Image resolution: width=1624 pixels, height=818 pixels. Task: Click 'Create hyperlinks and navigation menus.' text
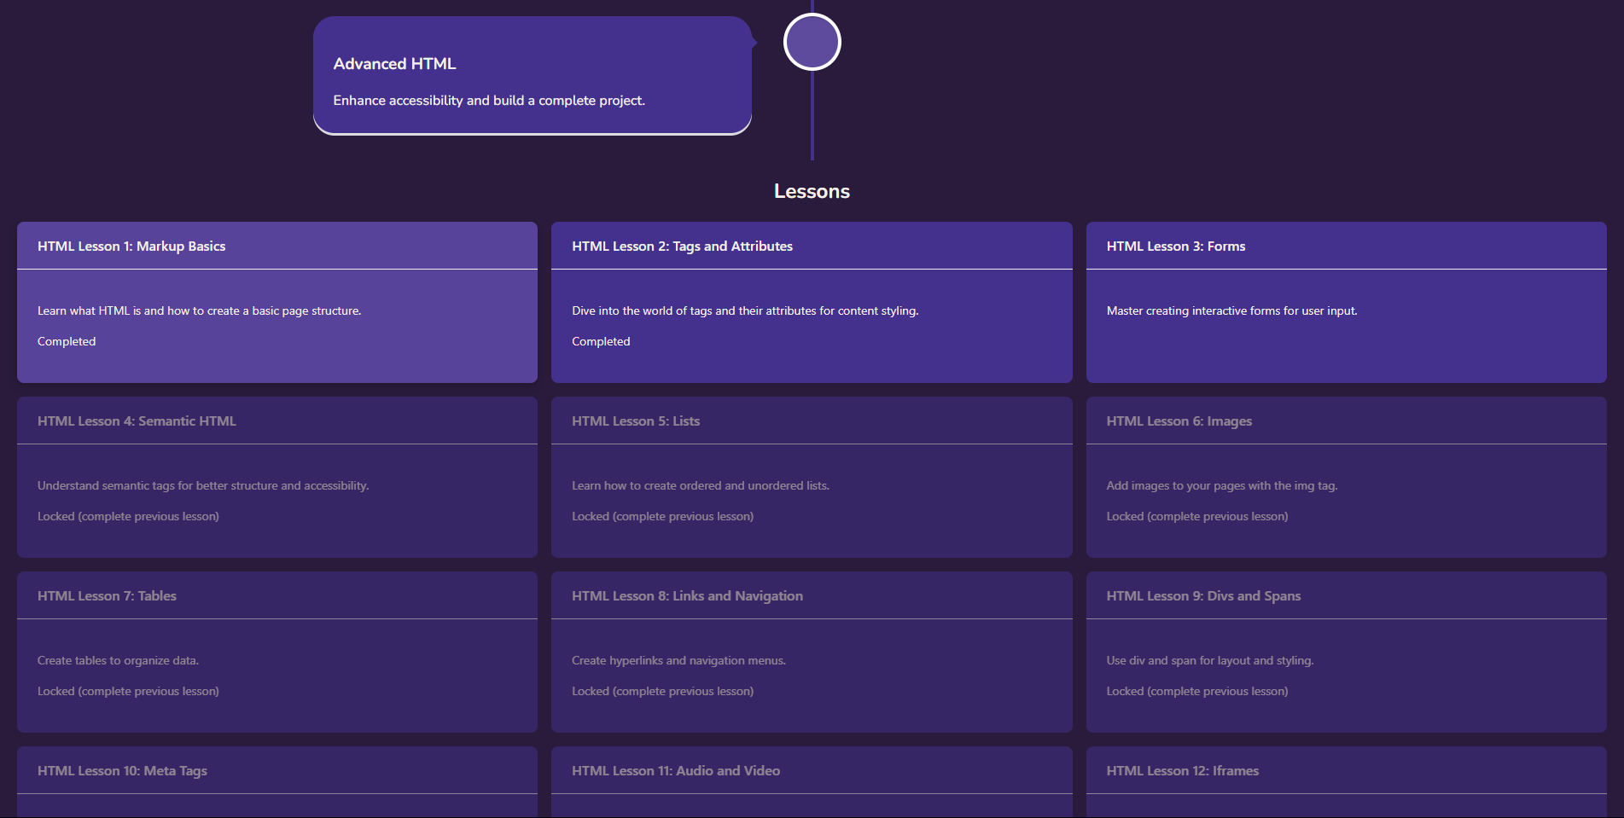[678, 660]
